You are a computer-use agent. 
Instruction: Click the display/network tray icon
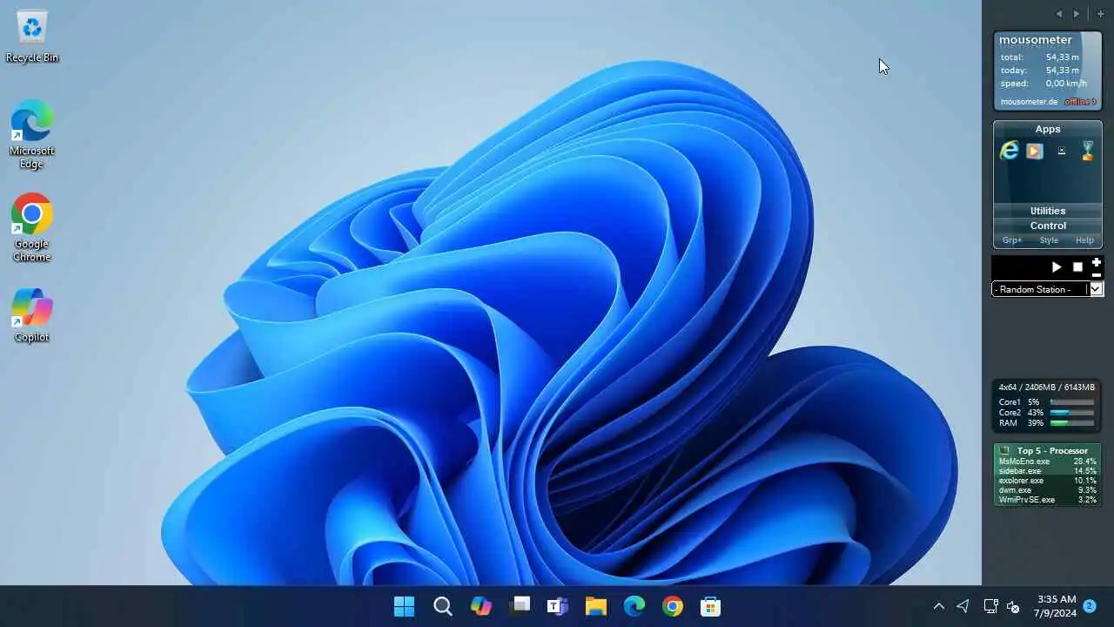[990, 606]
